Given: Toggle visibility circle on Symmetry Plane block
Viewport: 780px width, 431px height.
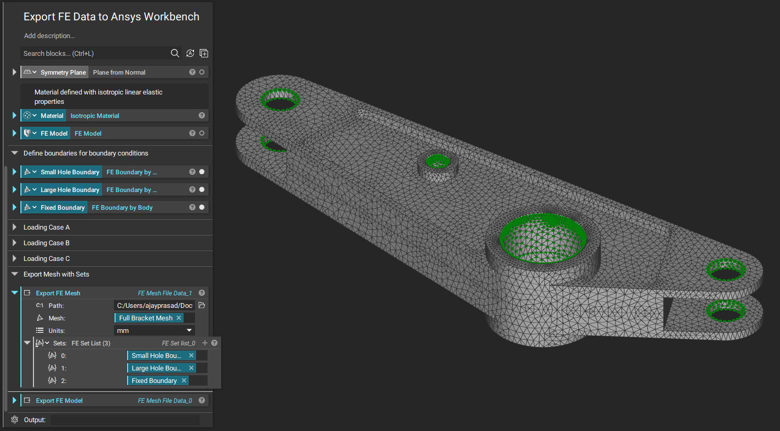Looking at the screenshot, I should click(202, 72).
